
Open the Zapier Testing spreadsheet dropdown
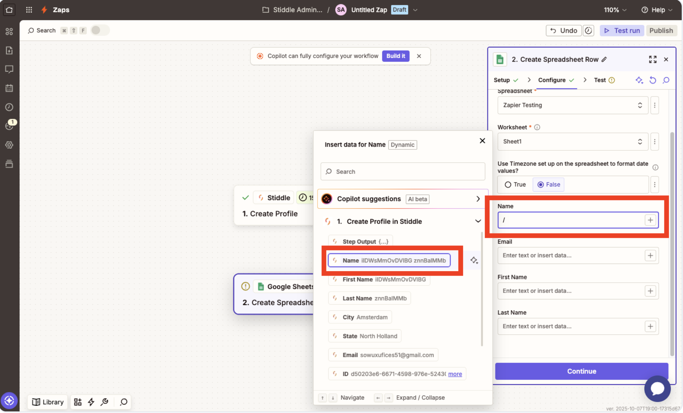click(573, 105)
